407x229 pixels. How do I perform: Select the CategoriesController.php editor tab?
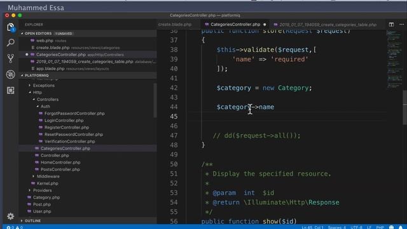pyautogui.click(x=235, y=24)
